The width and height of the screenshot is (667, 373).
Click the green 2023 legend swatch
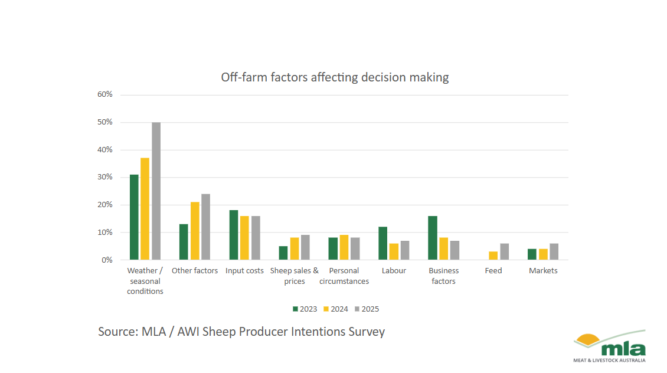pos(295,309)
